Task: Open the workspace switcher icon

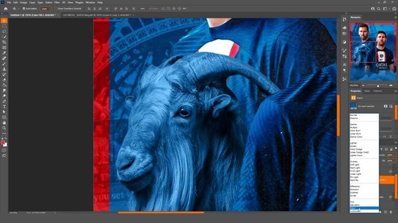Action: tap(385, 9)
